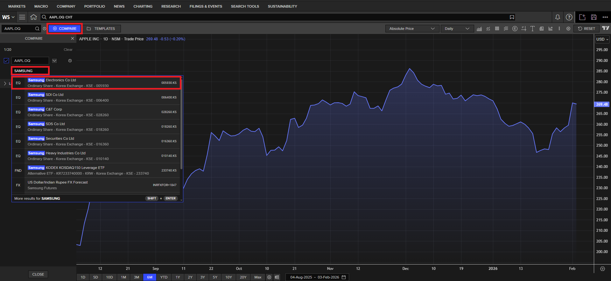The height and width of the screenshot is (281, 611).
Task: Open the USD currency dropdown
Action: tap(602, 39)
